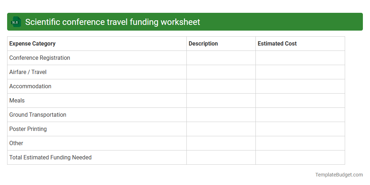Click Estimated Cost cell for Airfare / Travel

click(x=300, y=72)
